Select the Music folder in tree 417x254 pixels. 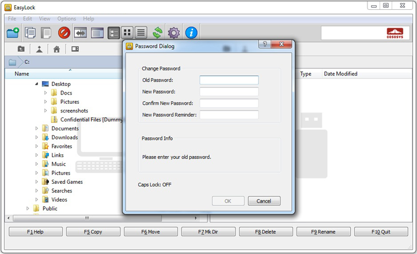tap(59, 164)
